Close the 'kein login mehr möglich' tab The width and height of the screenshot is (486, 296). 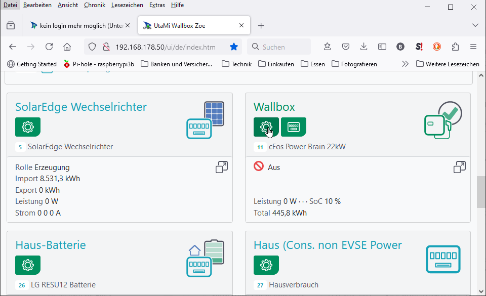click(x=128, y=25)
